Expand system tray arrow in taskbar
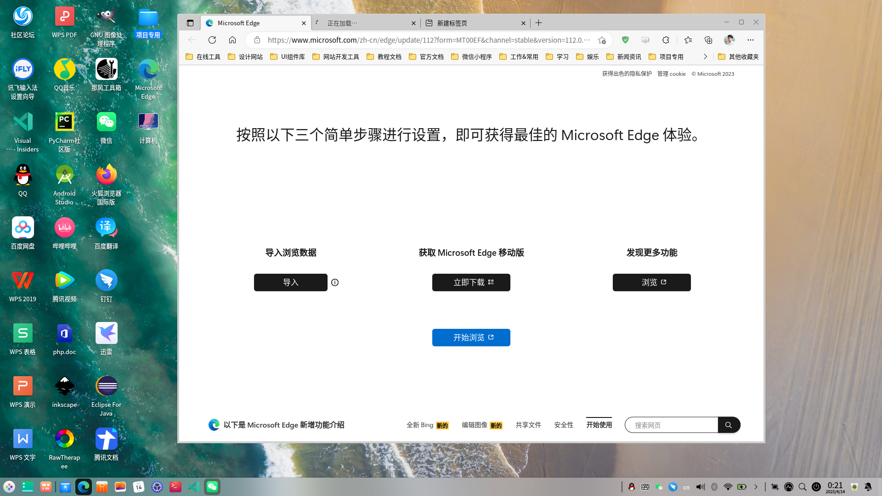882x496 pixels. [756, 487]
